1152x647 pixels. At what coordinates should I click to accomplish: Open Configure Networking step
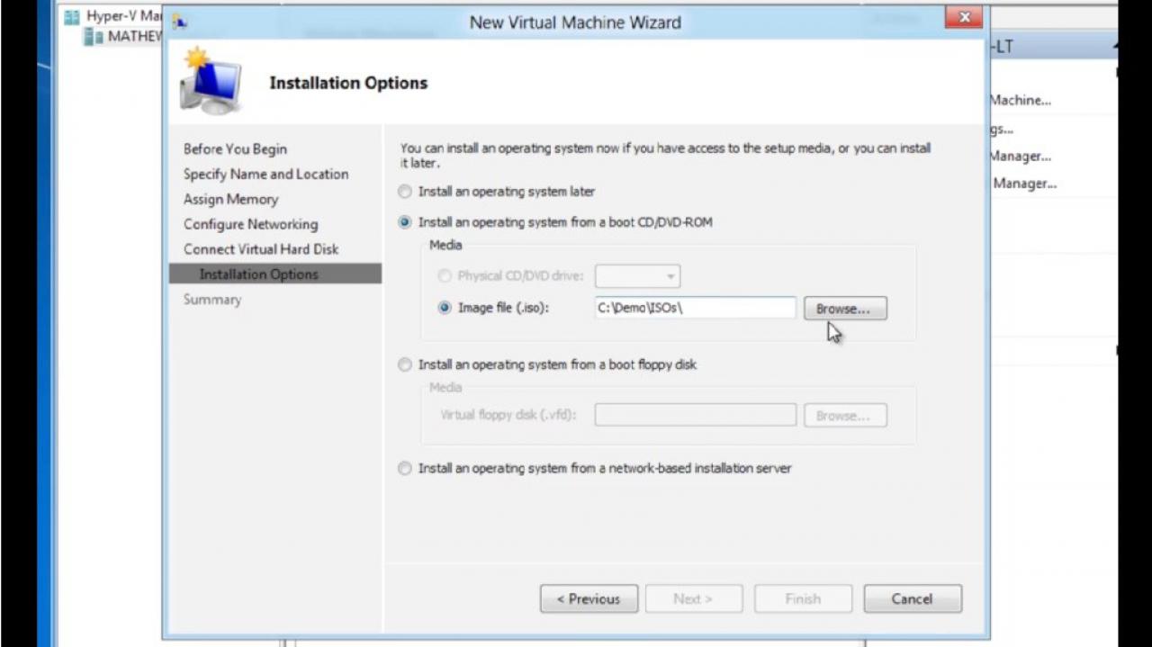(x=250, y=225)
